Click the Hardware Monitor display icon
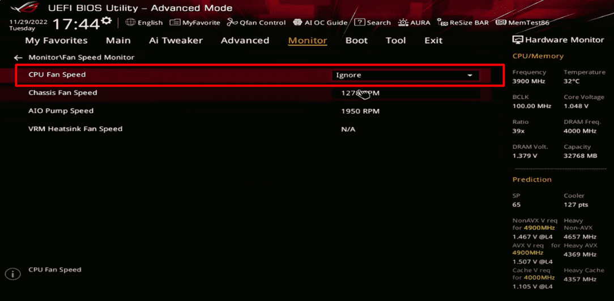 (x=518, y=40)
